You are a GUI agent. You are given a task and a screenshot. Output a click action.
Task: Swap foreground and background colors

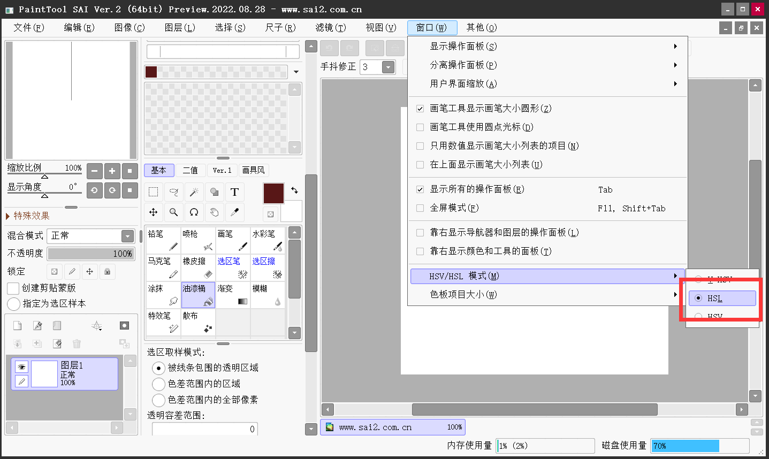coord(294,190)
